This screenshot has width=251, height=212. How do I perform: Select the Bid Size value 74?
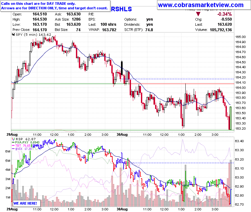[x=78, y=30]
